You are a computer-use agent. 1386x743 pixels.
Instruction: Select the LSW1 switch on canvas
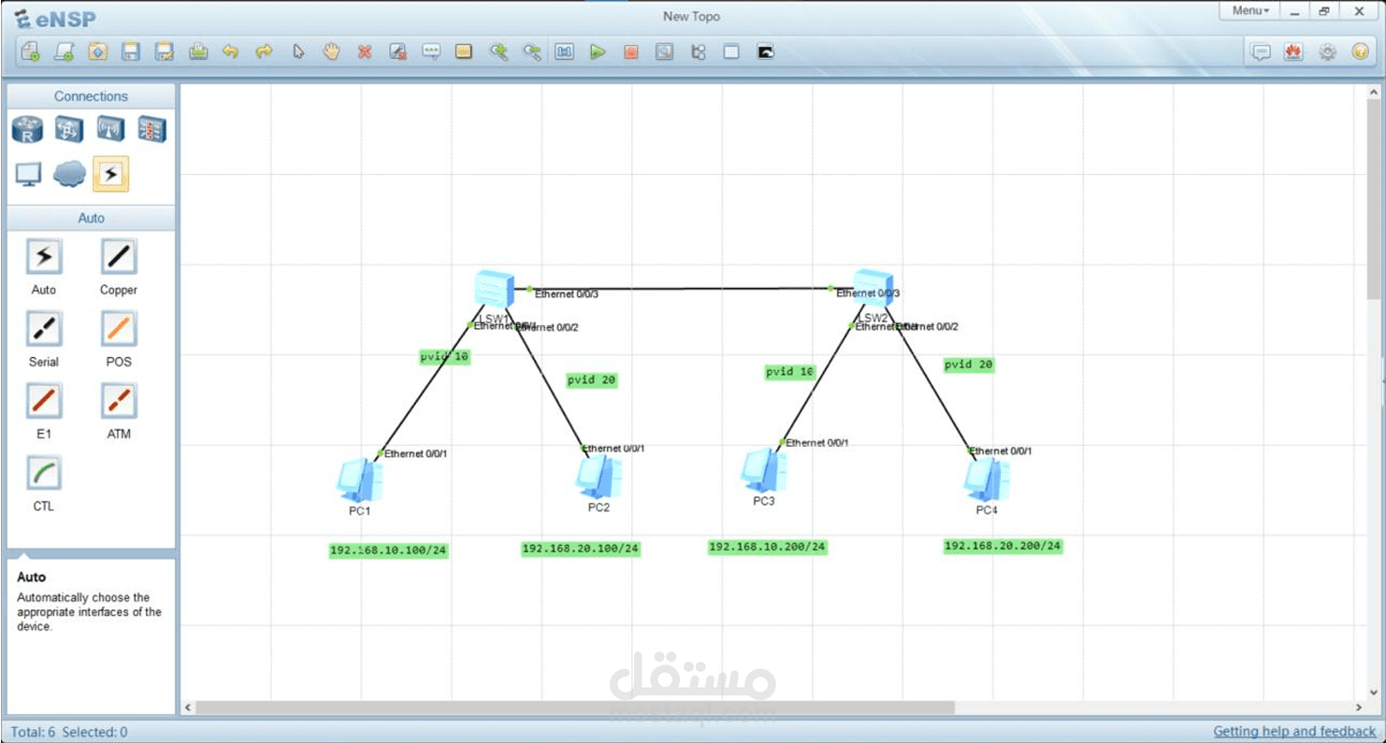(x=494, y=289)
